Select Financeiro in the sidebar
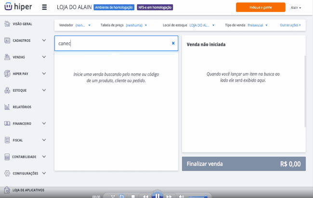Screen dimensions: 313x198 (22, 124)
